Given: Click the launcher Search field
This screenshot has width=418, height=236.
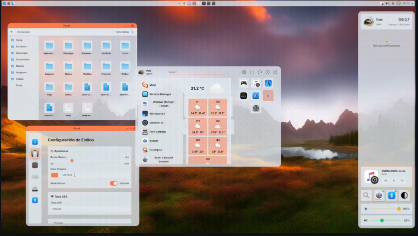Looking at the screenshot, I should [196, 72].
